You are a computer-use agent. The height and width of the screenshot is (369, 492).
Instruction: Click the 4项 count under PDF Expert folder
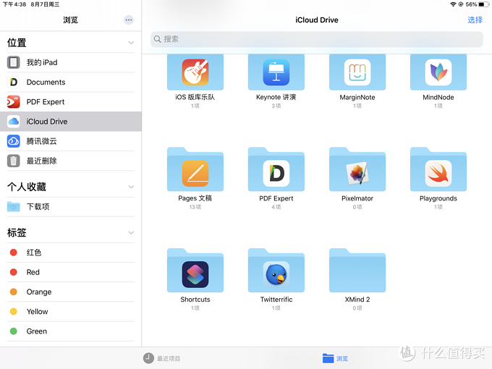pos(276,207)
